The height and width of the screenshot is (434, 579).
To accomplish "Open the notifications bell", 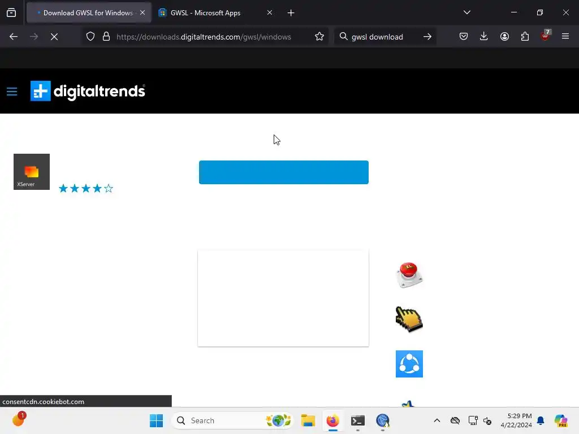I will (x=541, y=420).
